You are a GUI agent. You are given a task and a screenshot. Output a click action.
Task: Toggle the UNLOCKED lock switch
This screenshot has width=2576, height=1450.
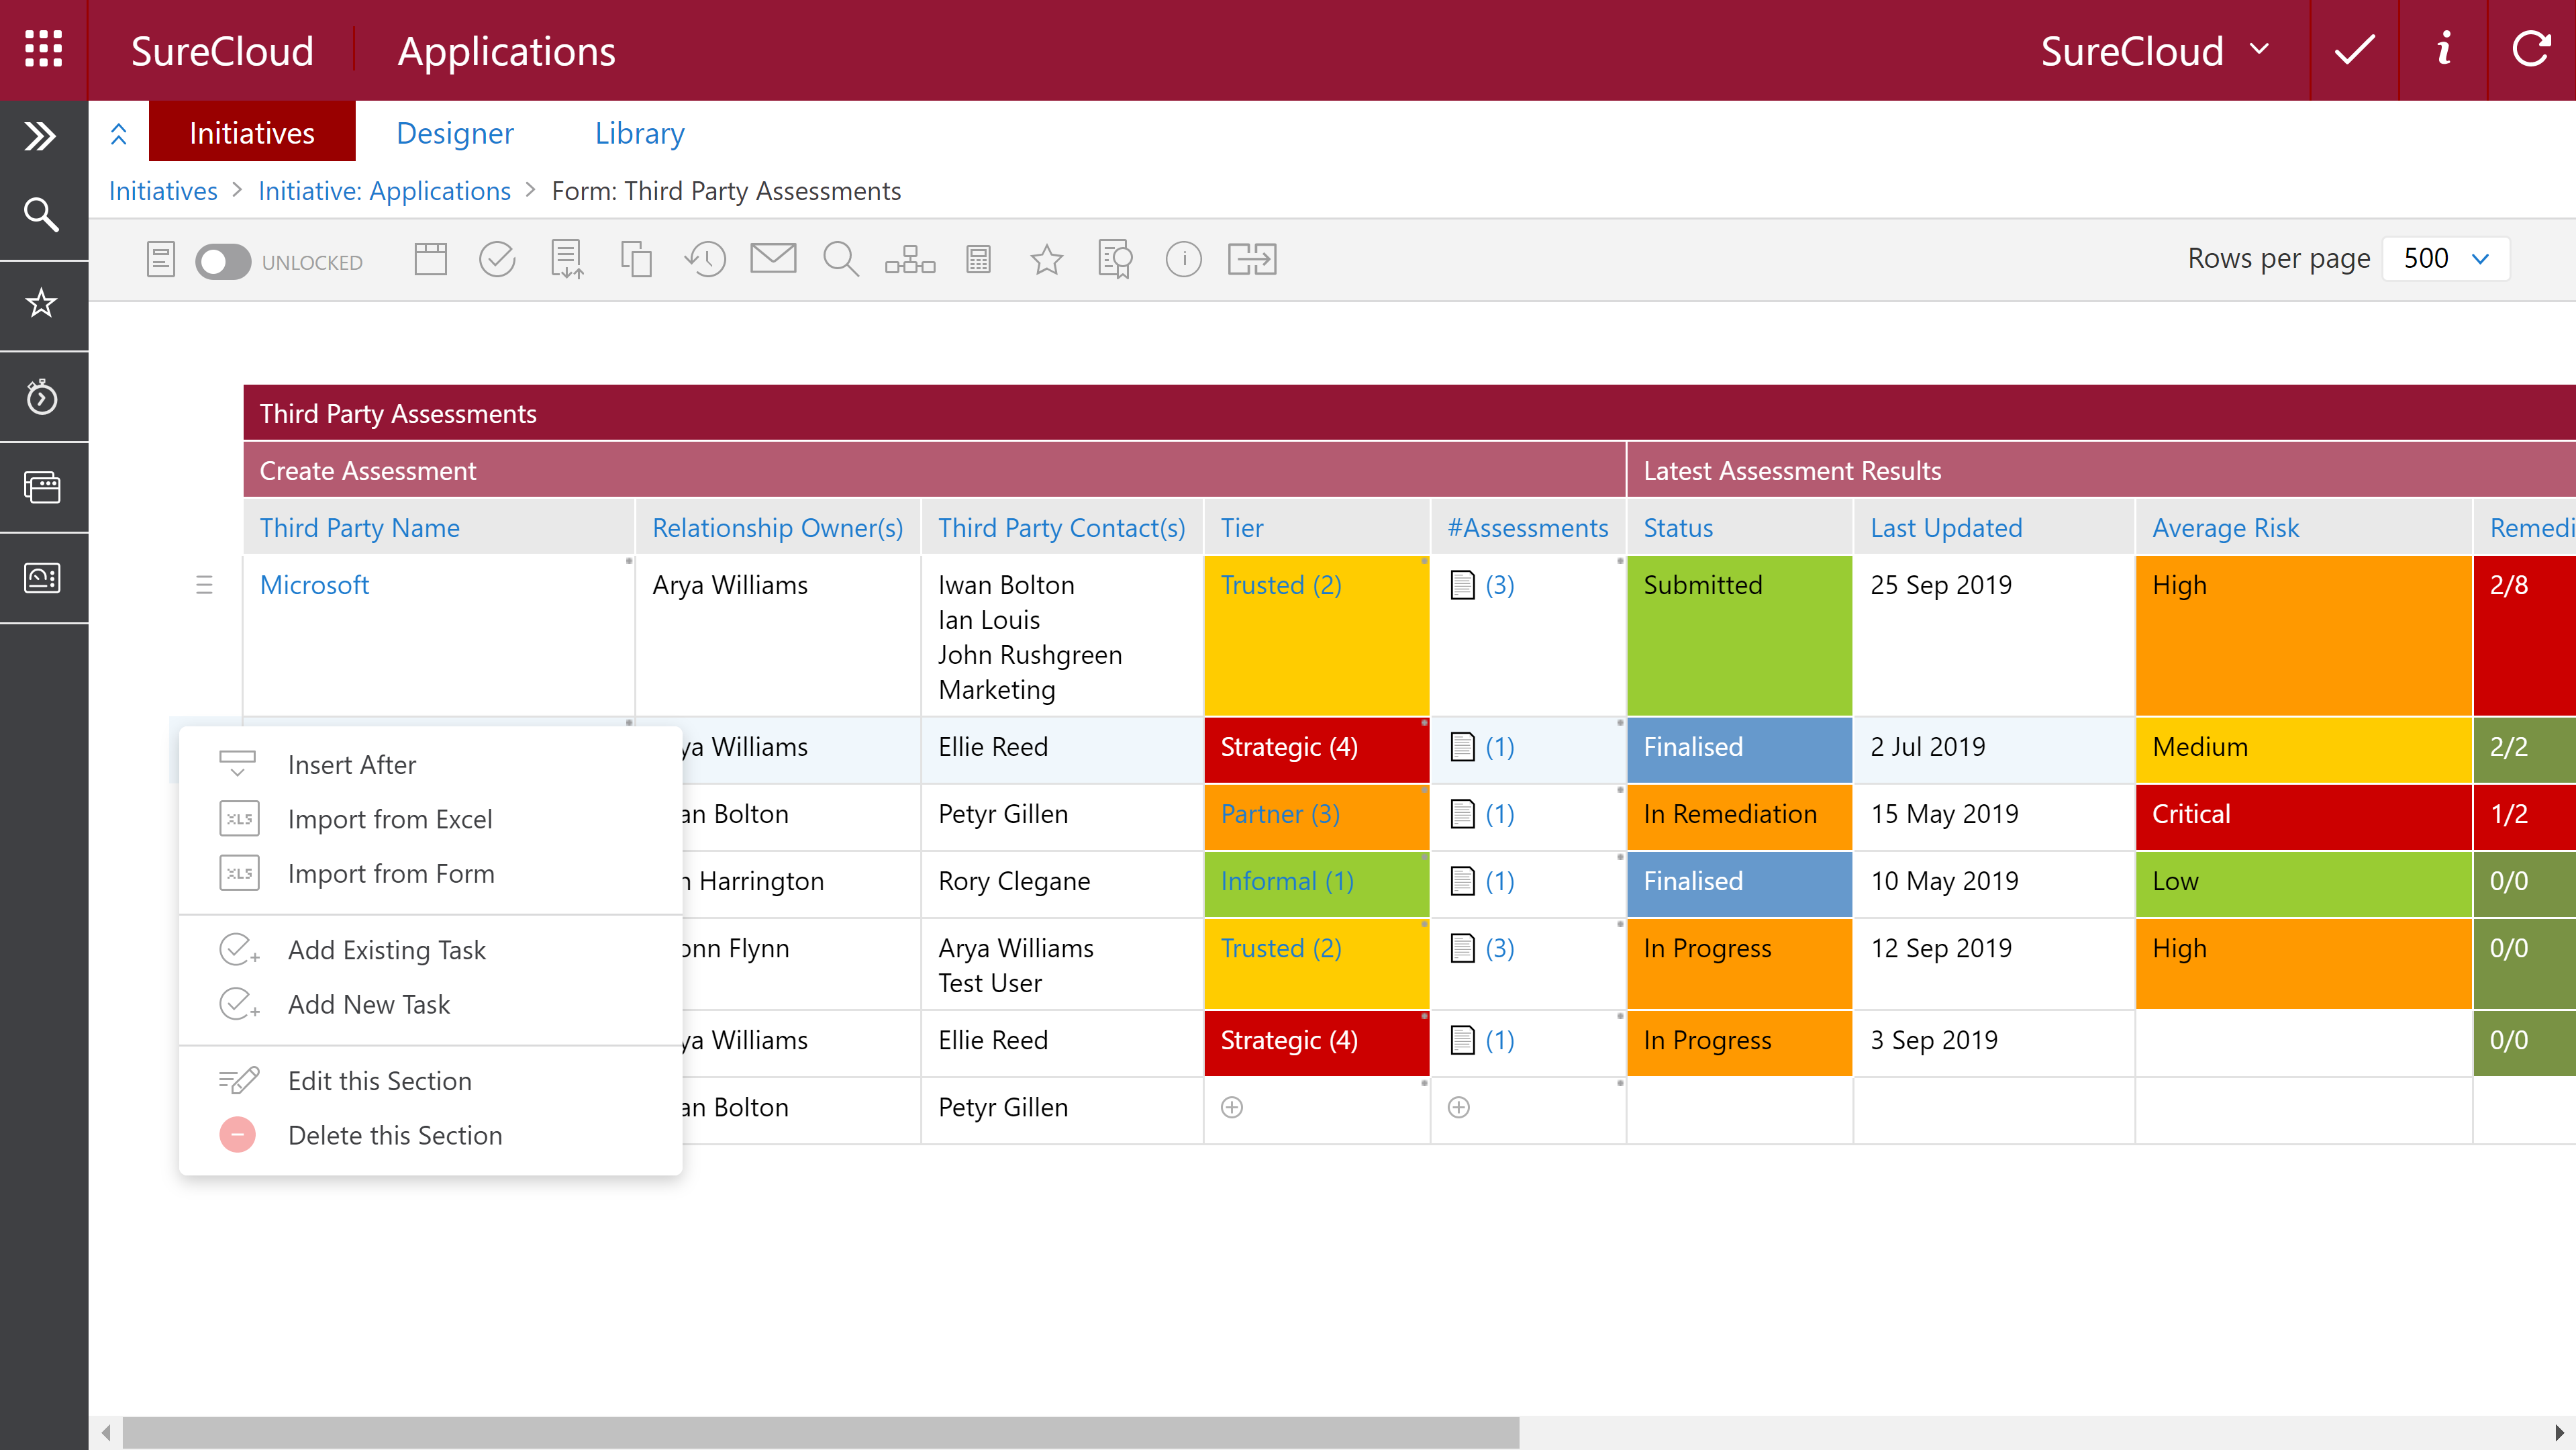(222, 262)
